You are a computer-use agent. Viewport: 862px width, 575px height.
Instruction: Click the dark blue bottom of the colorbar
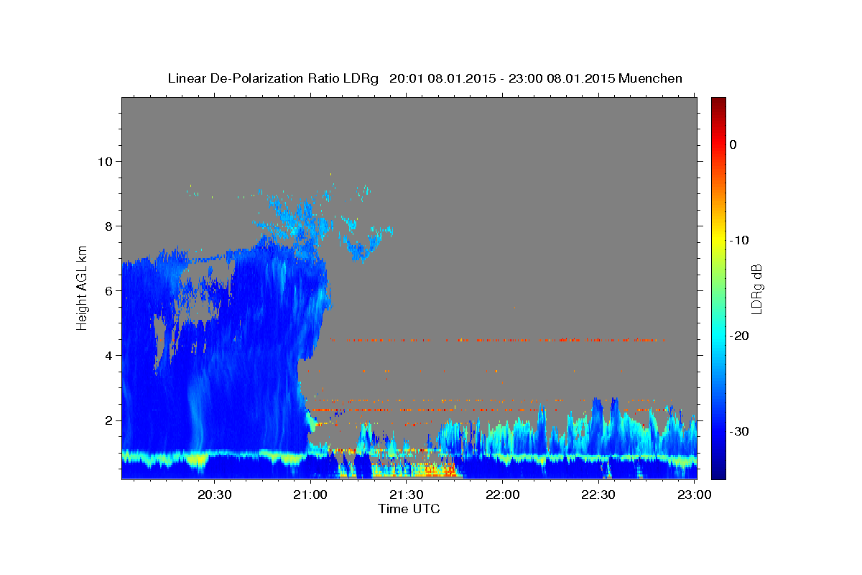718,473
